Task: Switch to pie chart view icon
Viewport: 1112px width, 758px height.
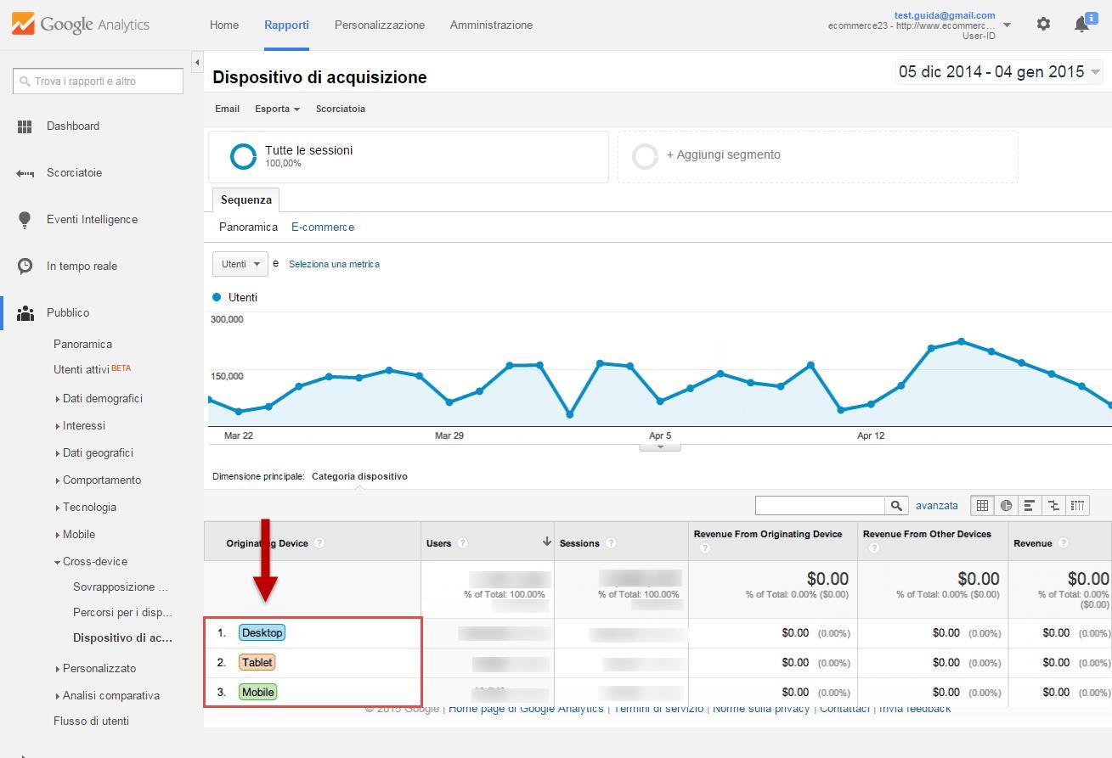Action: point(1006,506)
